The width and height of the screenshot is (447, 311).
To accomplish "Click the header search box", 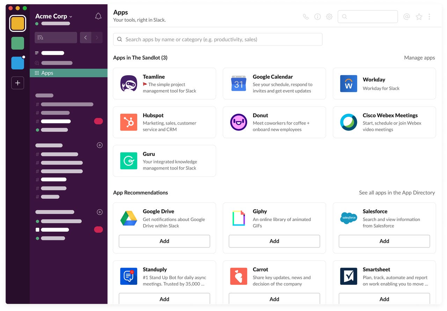I will coord(368,16).
